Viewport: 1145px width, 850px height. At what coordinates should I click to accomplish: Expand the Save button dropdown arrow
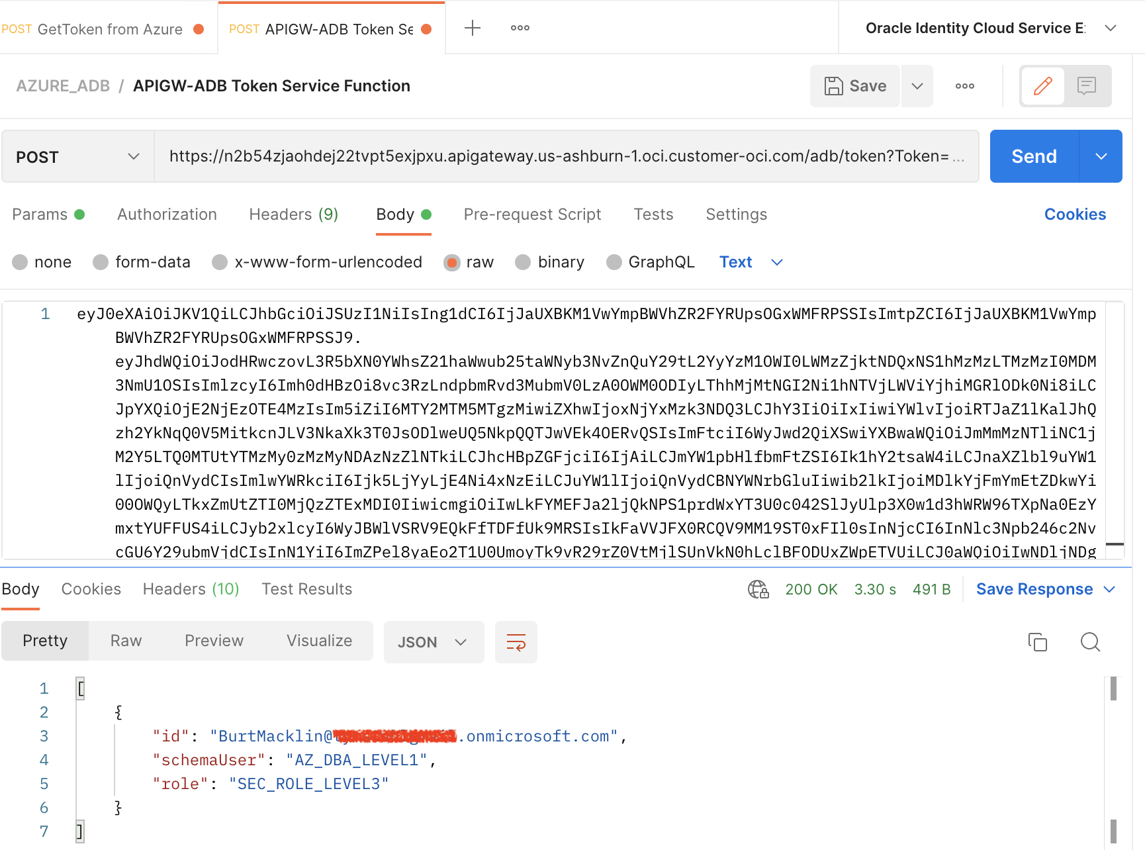click(x=917, y=86)
